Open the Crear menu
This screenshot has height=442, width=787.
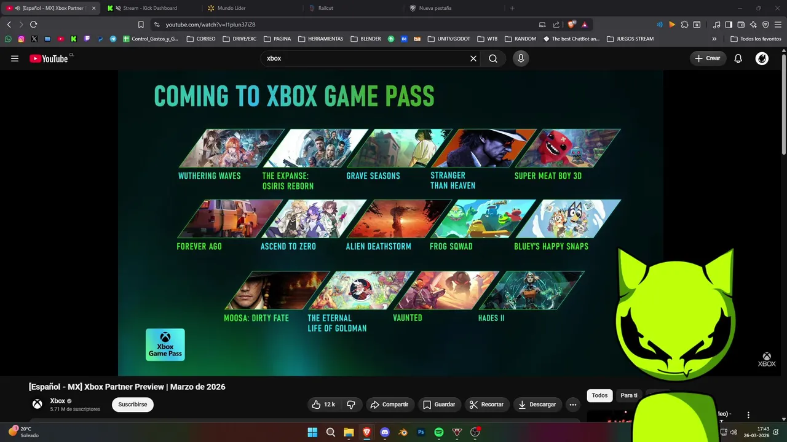click(x=708, y=58)
